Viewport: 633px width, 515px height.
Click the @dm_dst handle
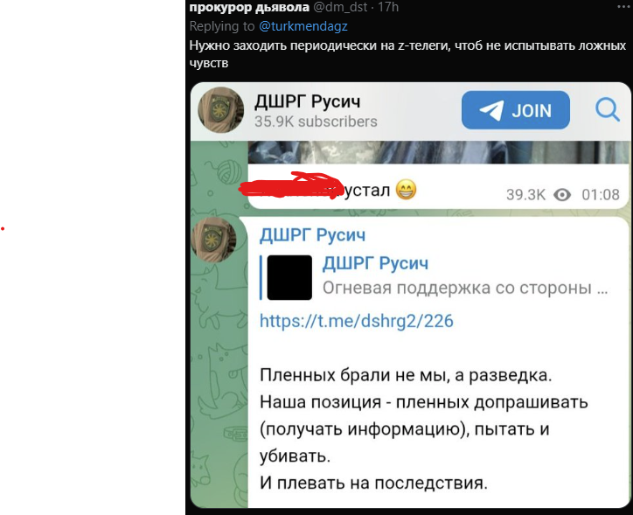340,7
